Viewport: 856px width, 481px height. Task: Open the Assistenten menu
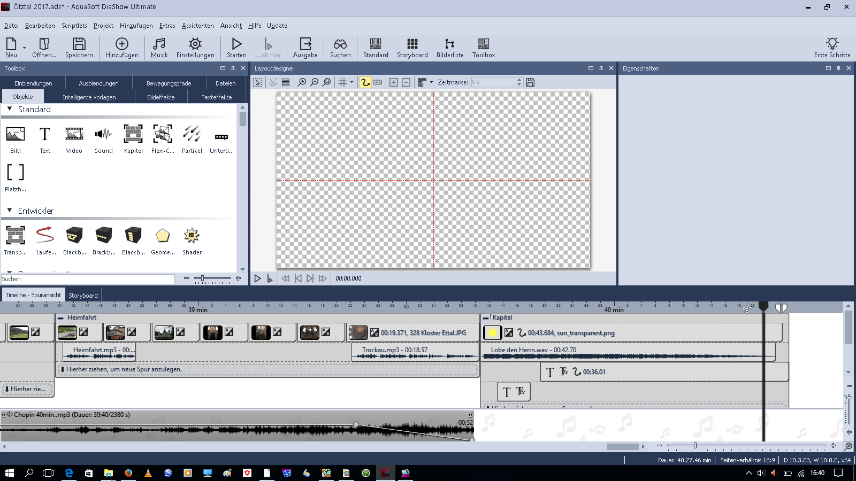coord(197,26)
